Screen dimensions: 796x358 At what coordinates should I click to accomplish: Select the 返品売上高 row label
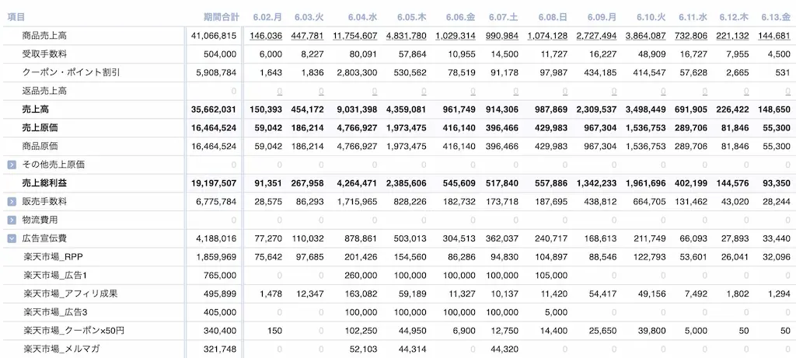click(44, 92)
